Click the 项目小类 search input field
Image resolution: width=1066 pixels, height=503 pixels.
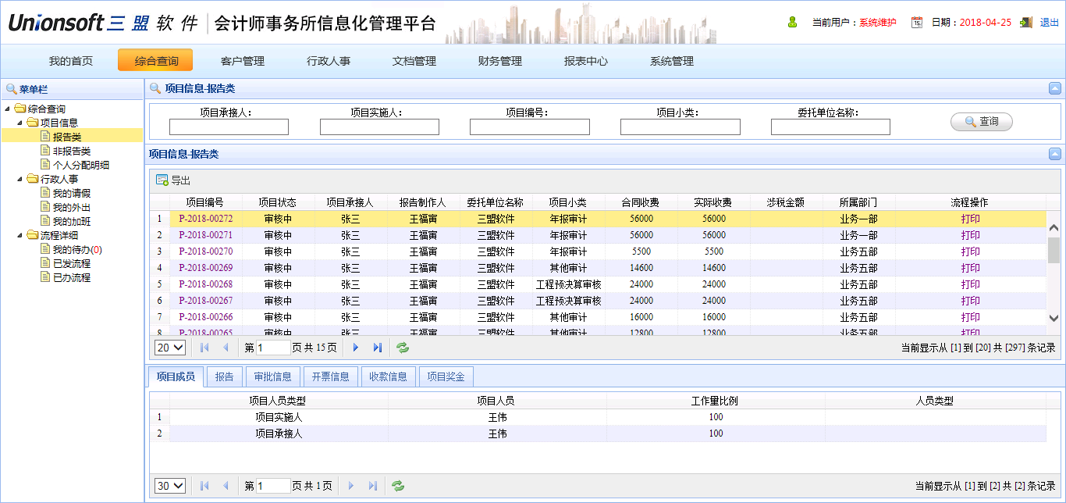680,127
